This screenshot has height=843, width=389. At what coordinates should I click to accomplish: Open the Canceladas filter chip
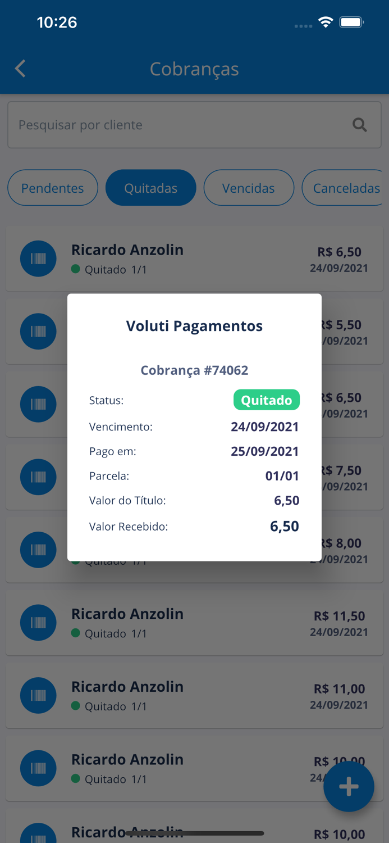pos(347,188)
